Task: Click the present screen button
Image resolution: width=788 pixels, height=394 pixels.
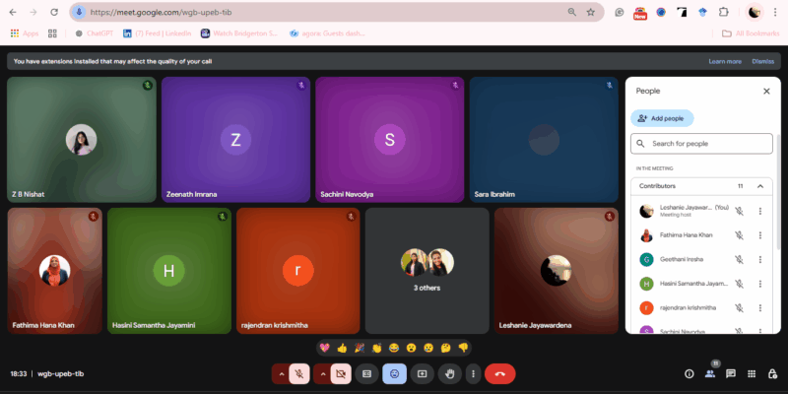Action: (423, 373)
